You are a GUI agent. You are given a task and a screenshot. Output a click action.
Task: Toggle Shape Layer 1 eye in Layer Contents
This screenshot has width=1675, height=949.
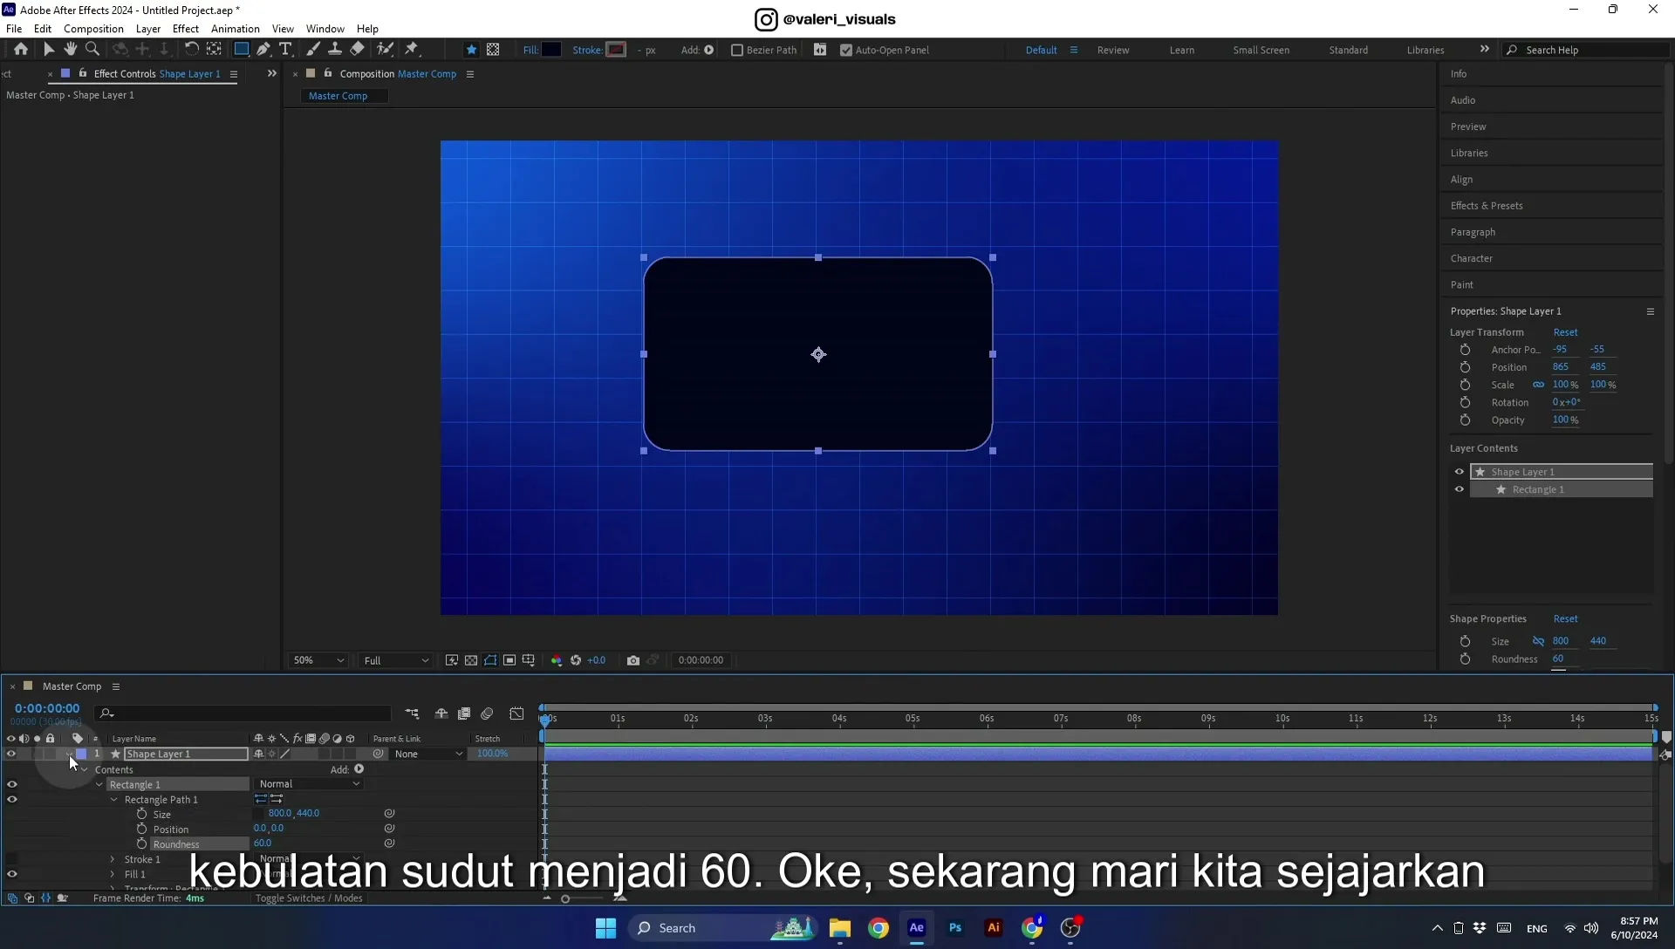click(x=1459, y=472)
